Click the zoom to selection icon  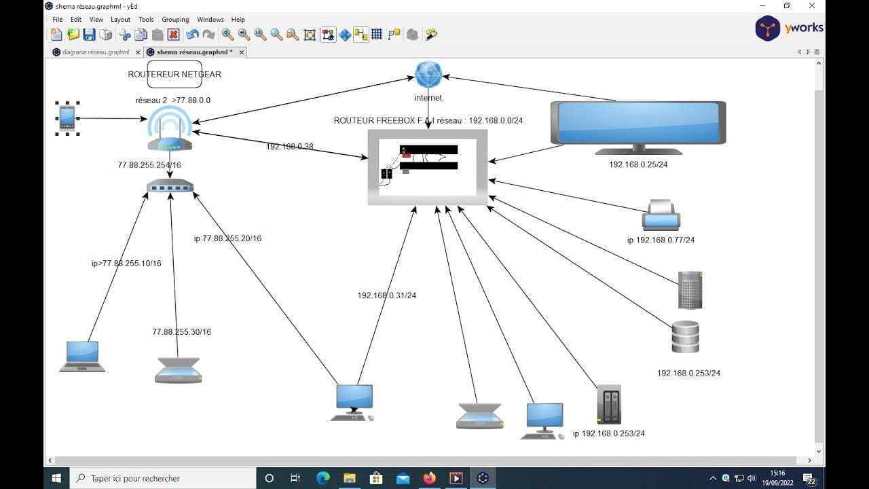tap(293, 35)
